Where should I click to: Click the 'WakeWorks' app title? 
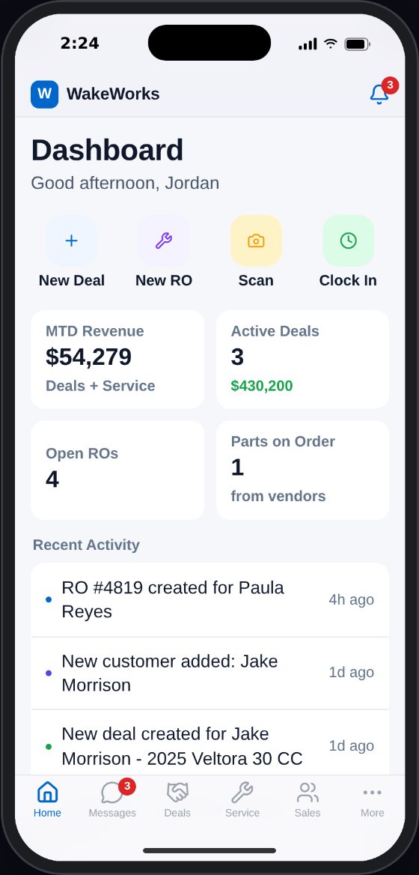click(x=113, y=94)
